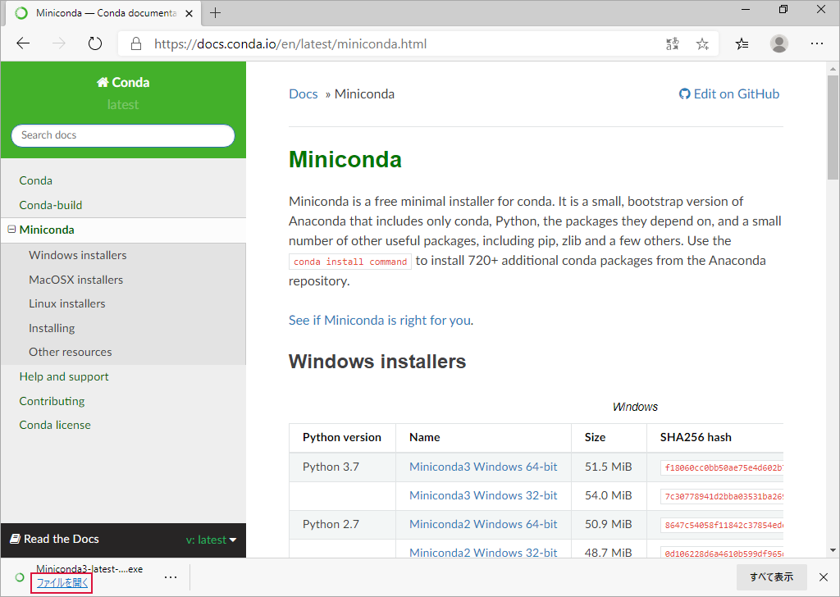Reload the page with the refresh icon
Viewport: 840px width, 597px height.
95,44
